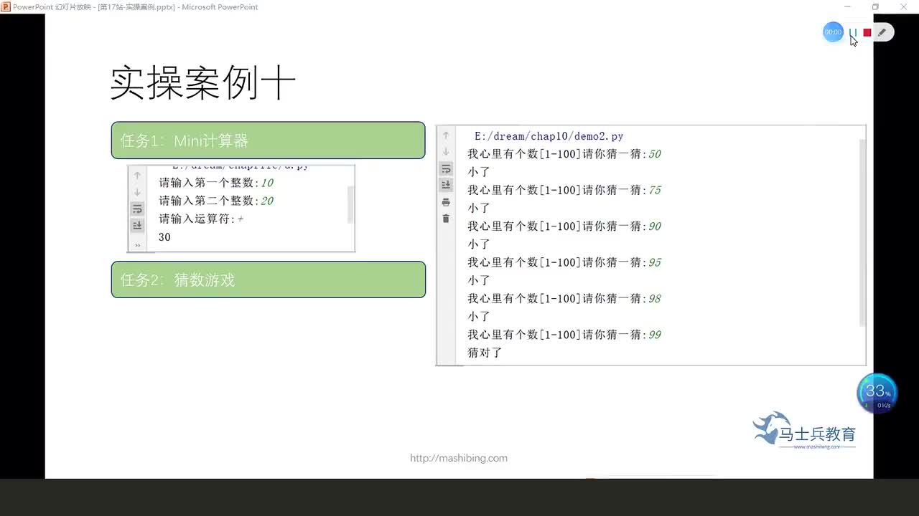Click the guess line with value 90
This screenshot has width=919, height=516.
(564, 226)
